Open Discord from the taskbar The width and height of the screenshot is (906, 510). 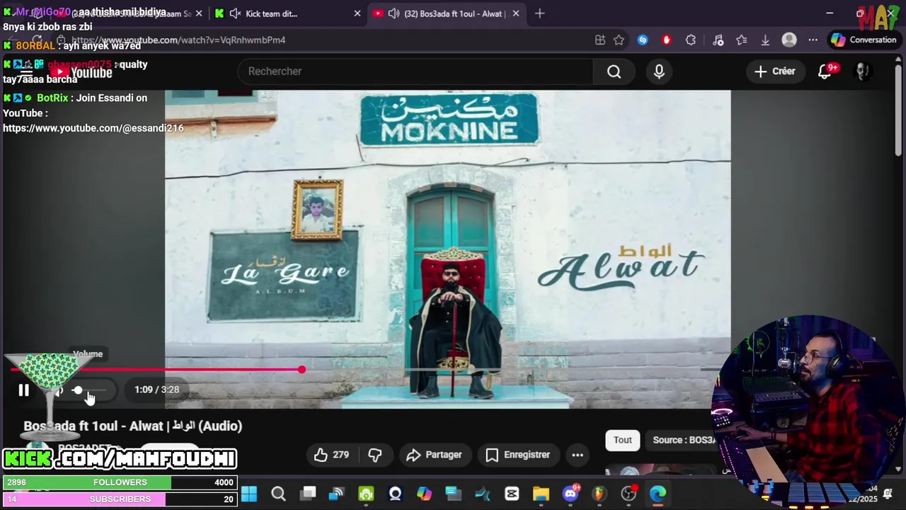[x=570, y=494]
